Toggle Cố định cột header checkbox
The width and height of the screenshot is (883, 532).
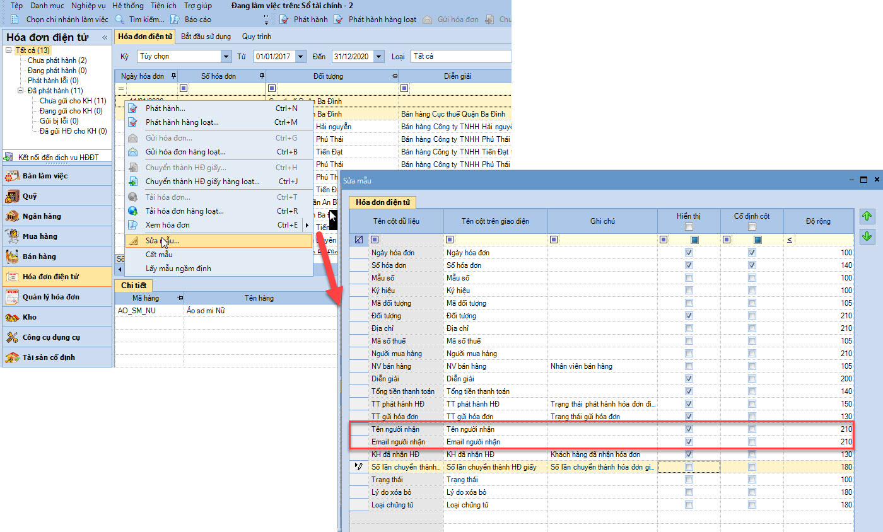click(x=752, y=227)
